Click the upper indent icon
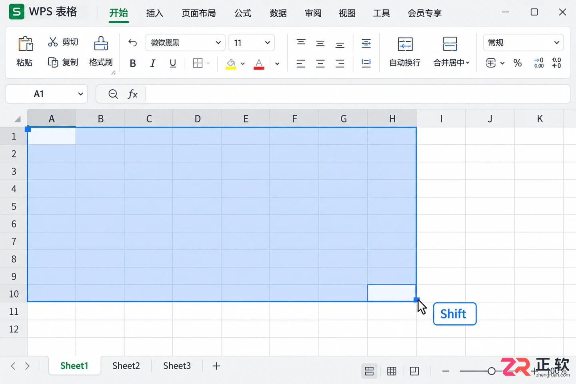 point(366,43)
